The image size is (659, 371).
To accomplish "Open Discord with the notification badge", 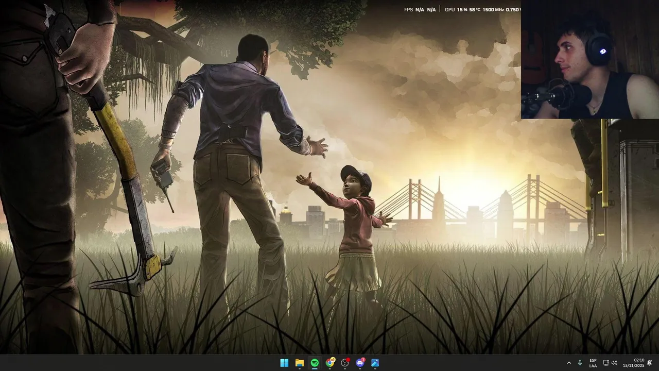I will point(360,363).
